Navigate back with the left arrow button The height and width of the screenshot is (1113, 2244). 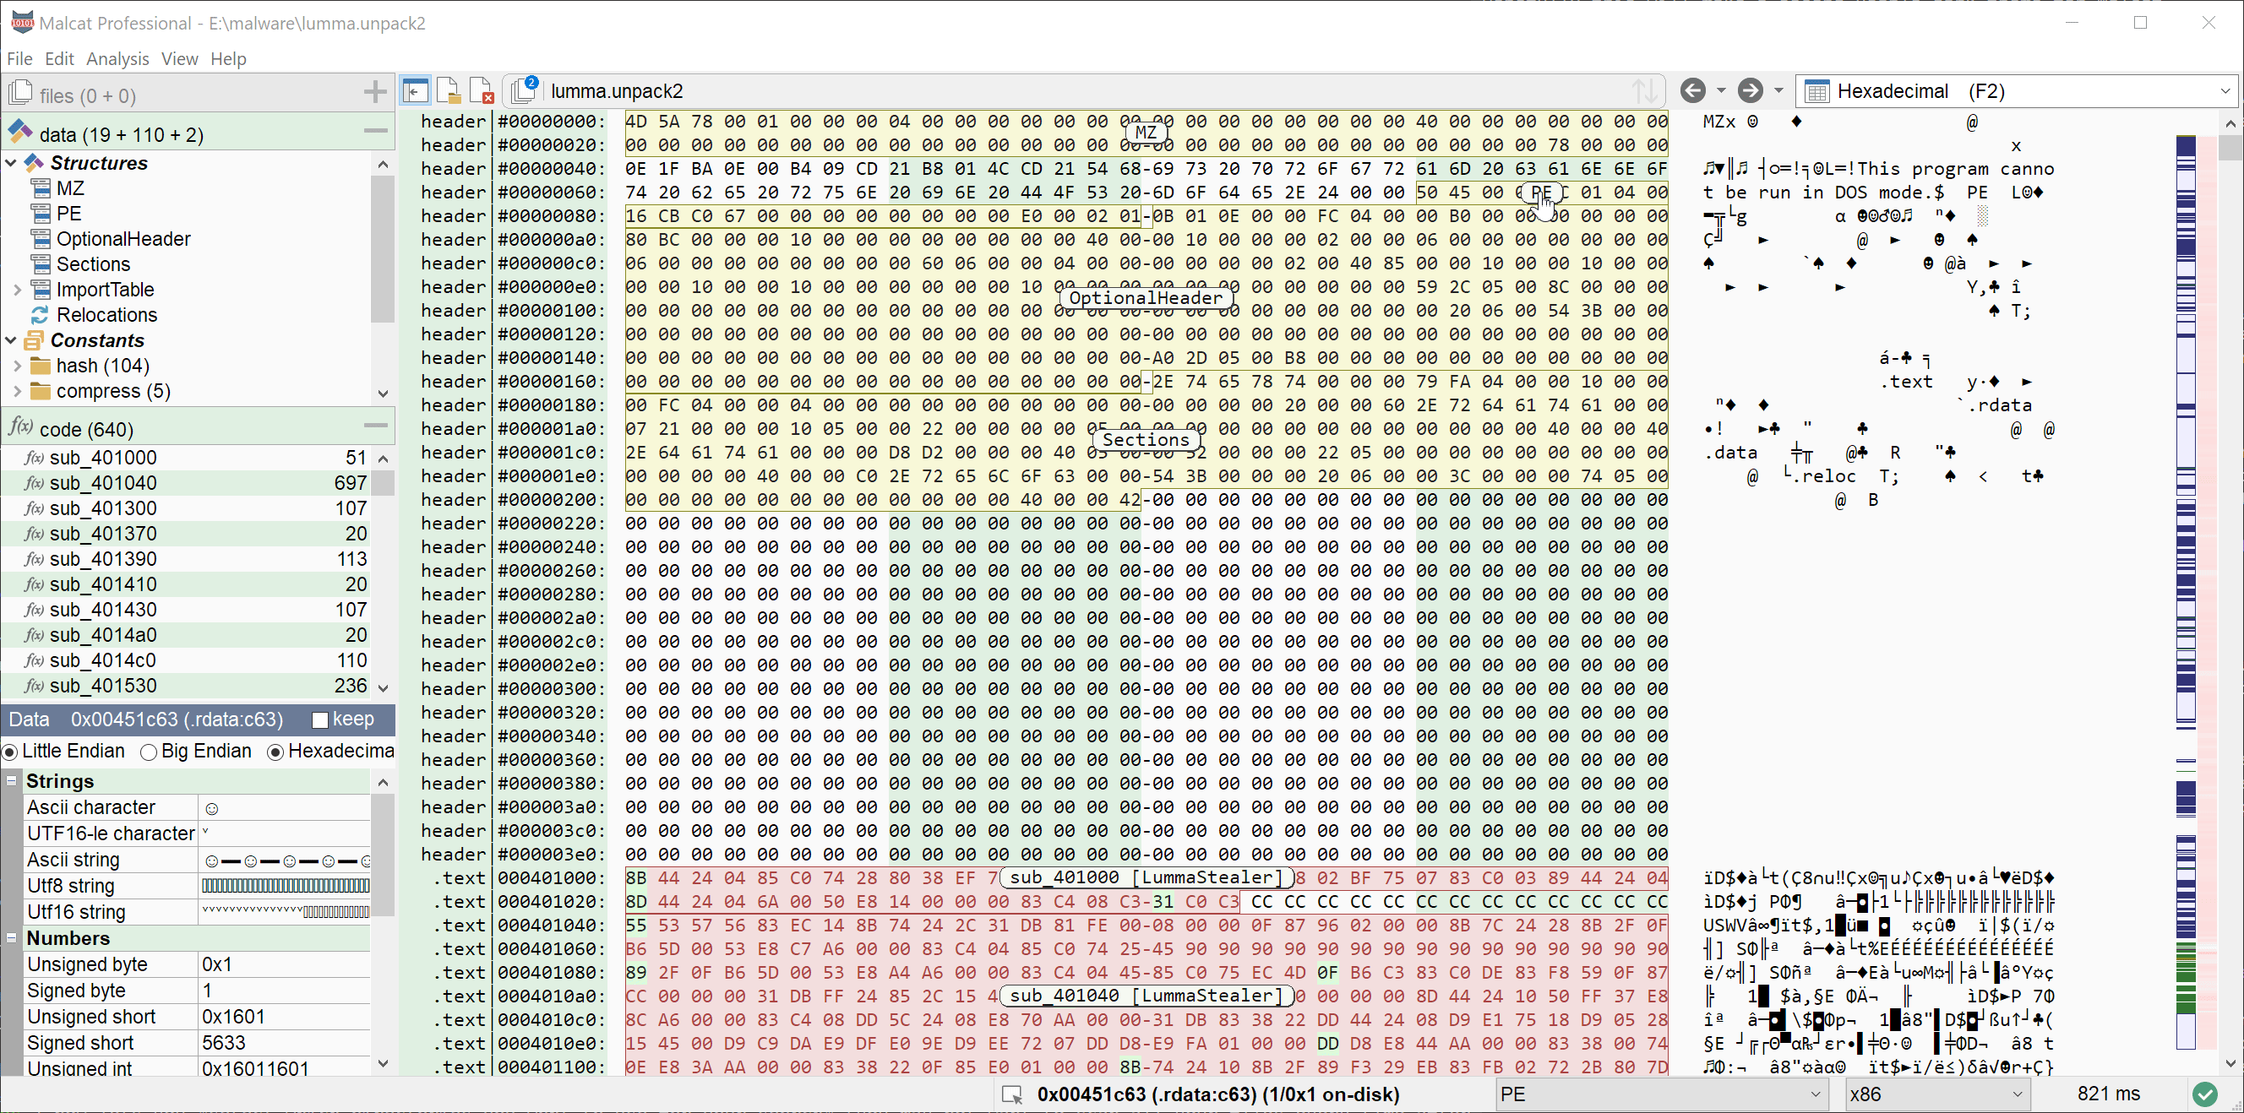click(x=1692, y=90)
